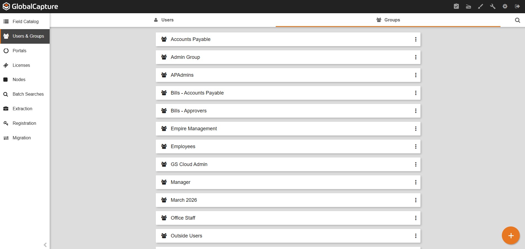Open options menu for March 2026
The height and width of the screenshot is (249, 525).
point(416,200)
